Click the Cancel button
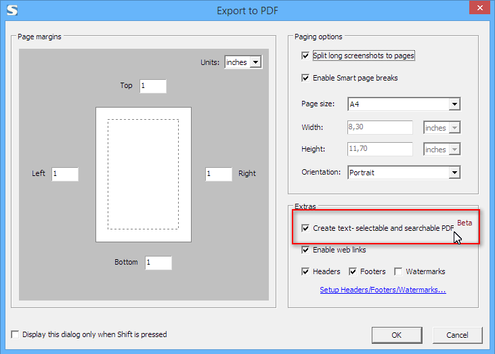The height and width of the screenshot is (354, 495). point(458,335)
